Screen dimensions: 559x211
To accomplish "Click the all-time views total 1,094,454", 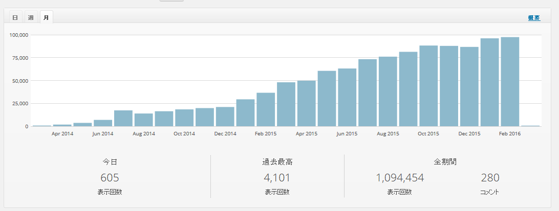I will [400, 178].
